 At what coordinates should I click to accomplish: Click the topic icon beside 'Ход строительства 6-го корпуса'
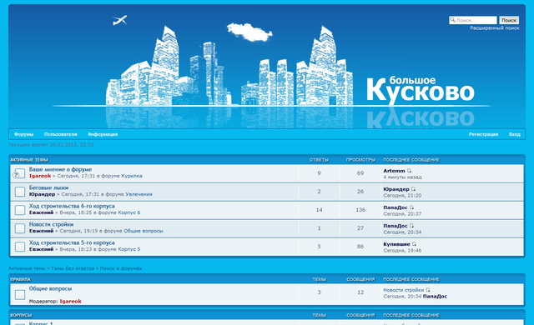point(20,211)
